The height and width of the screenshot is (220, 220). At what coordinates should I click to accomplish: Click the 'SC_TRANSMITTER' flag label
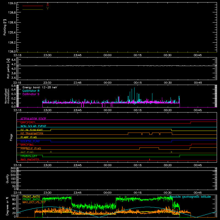[32, 134]
